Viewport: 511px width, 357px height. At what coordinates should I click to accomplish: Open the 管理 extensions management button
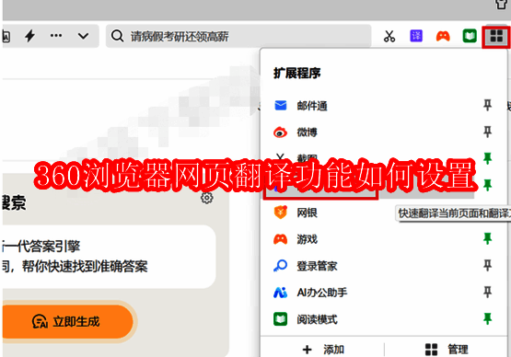[447, 350]
